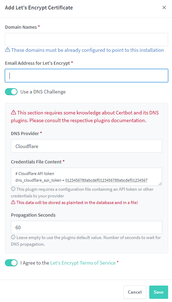Disable the Use a DNS Challenge switch

click(11, 92)
